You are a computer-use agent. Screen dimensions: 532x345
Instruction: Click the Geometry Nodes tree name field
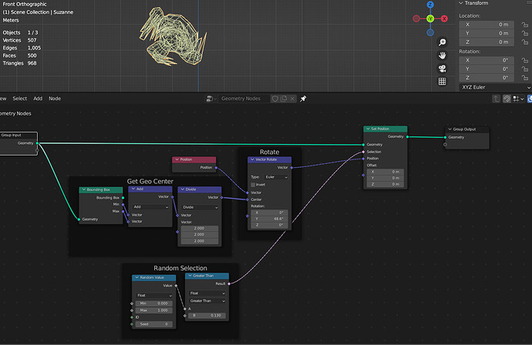244,99
